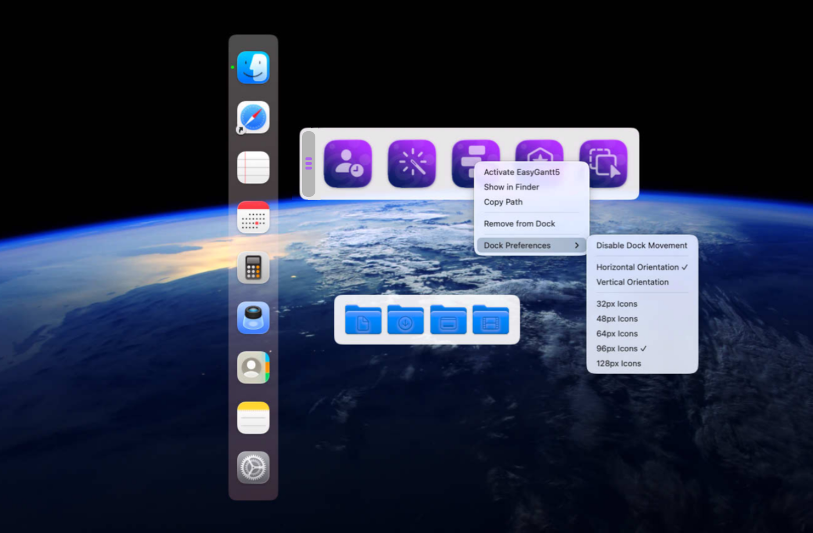
Task: Launch Safari from the vertical dock
Action: point(253,117)
